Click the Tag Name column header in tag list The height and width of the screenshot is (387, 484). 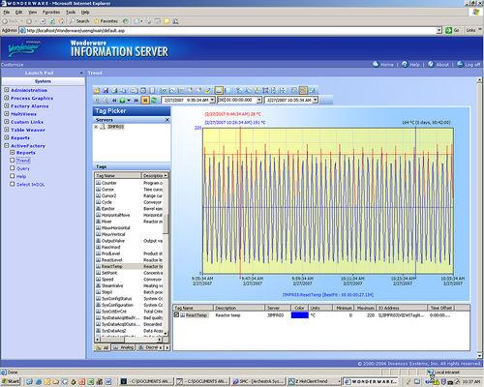[118, 175]
